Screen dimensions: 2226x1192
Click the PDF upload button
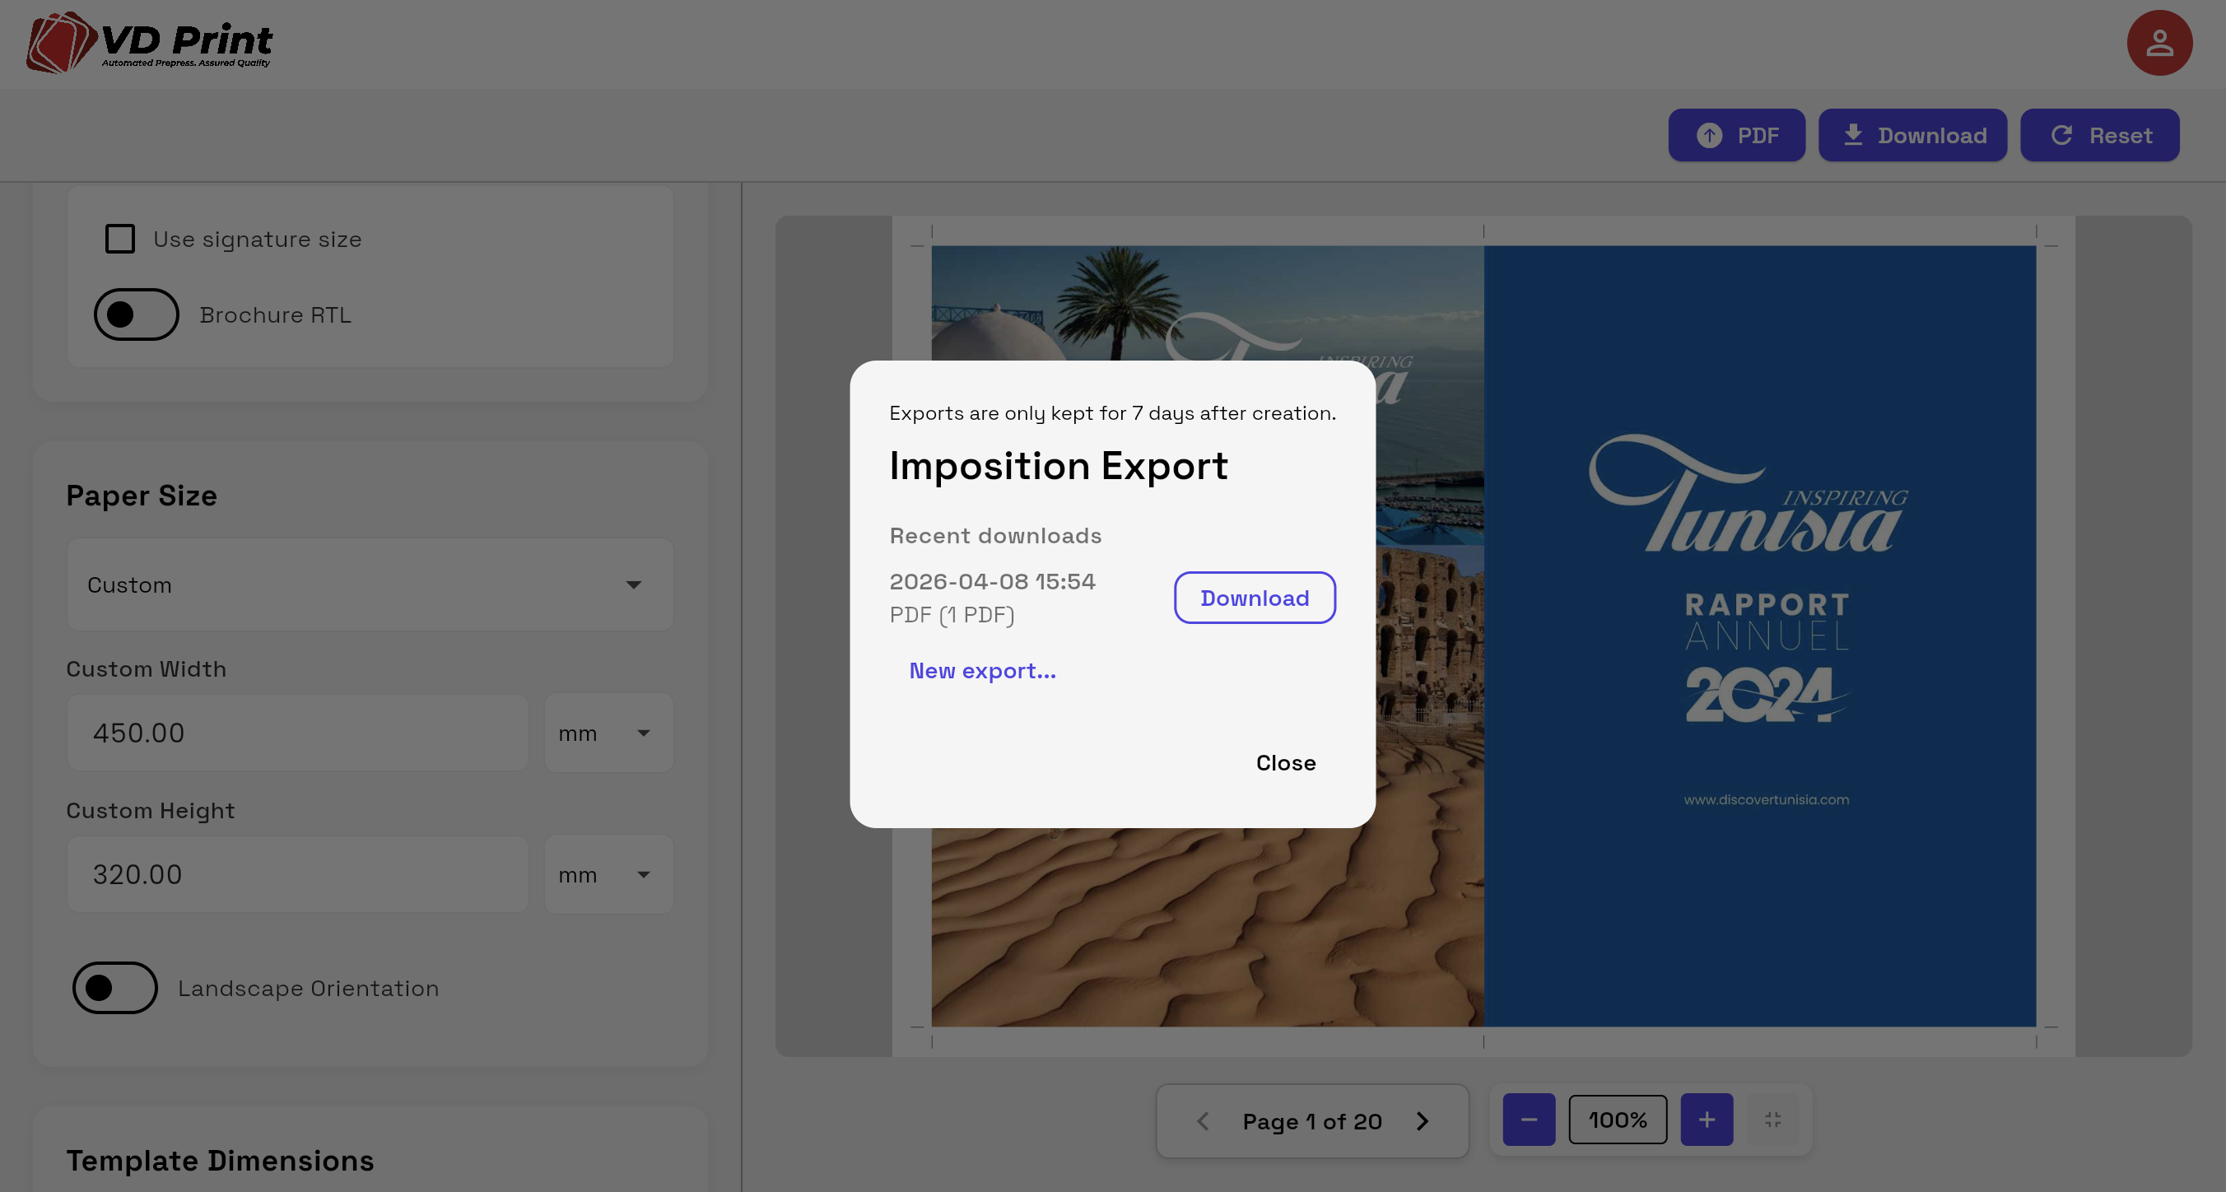click(x=1735, y=135)
